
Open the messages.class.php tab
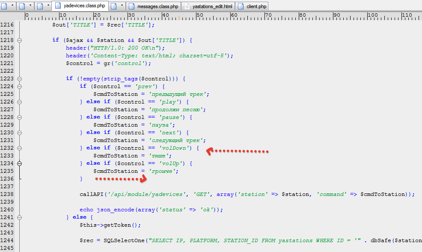point(153,6)
